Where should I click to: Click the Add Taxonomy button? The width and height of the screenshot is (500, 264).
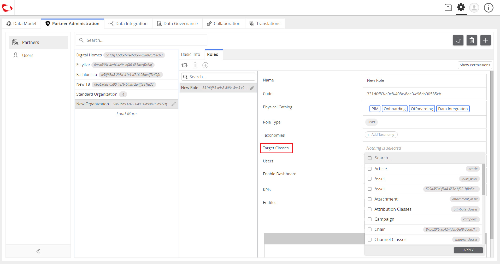coord(381,135)
